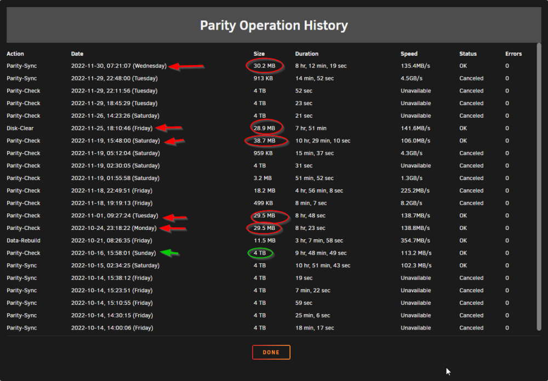Select the date 2022-10-24, 23:18:22 (Monday)
The image size is (548, 381).
click(x=114, y=228)
